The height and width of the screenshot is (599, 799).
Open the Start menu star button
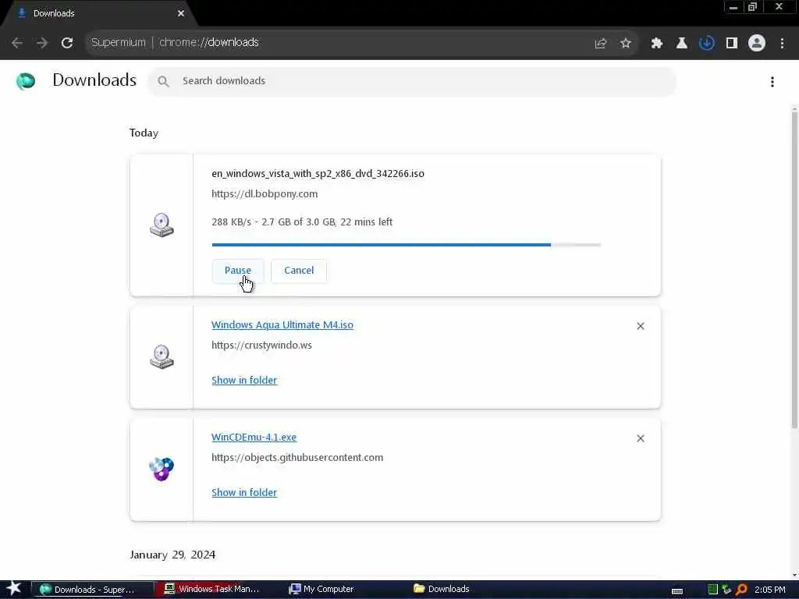click(14, 589)
